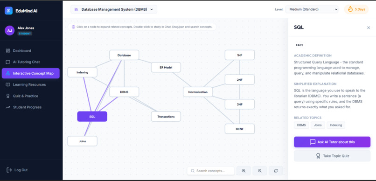Image resolution: width=376 pixels, height=181 pixels.
Task: Click the SIMPLIFIED EXPLANATION heading
Action: 315,84
